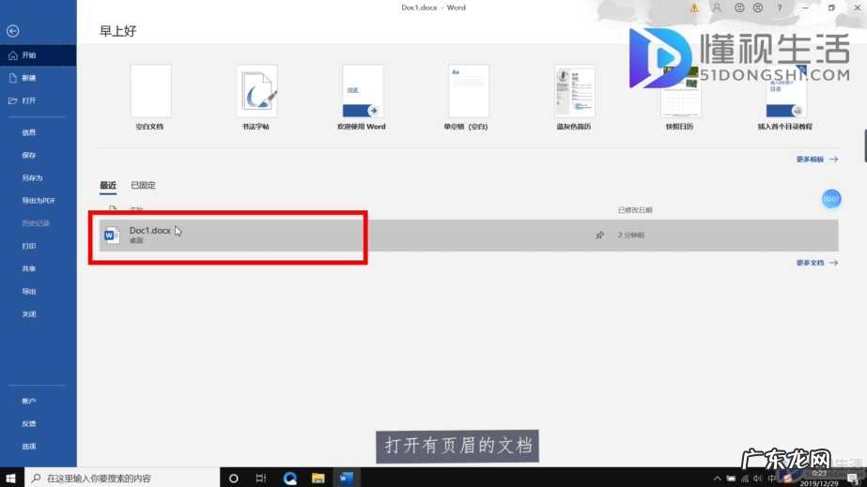Choose 关闭 (Close) in the sidebar
The width and height of the screenshot is (867, 487).
[x=29, y=313]
